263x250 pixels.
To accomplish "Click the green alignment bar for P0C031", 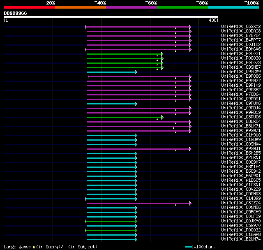I will coord(124,54).
